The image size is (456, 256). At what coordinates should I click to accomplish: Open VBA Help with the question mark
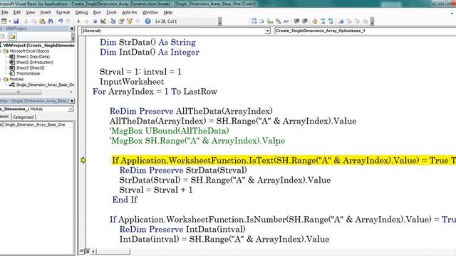coord(147,21)
